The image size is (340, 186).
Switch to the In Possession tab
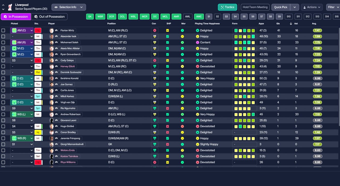(16, 17)
